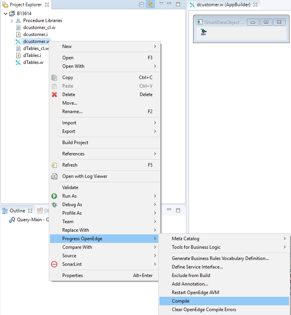The width and height of the screenshot is (291, 315).
Task: Open Meta Catalog submenu
Action: click(224, 238)
